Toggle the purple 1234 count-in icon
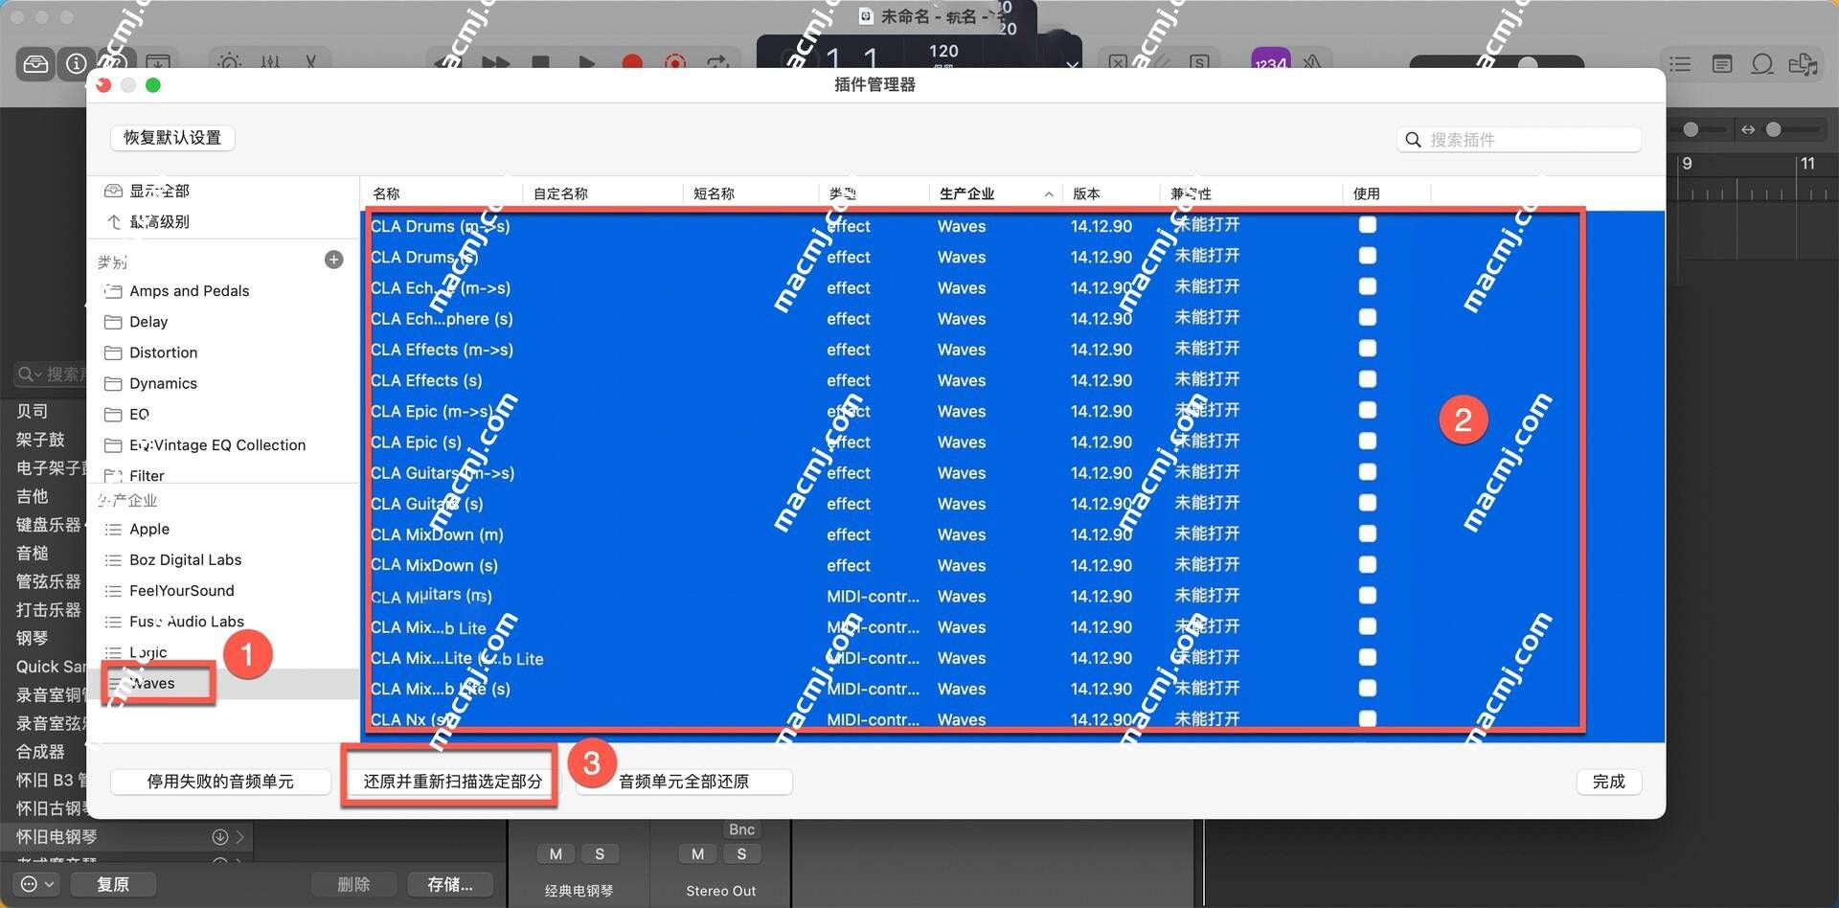1839x908 pixels. coord(1271,59)
